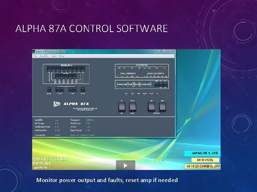Click the 10-15-20 CARIB label

pyautogui.click(x=202, y=166)
